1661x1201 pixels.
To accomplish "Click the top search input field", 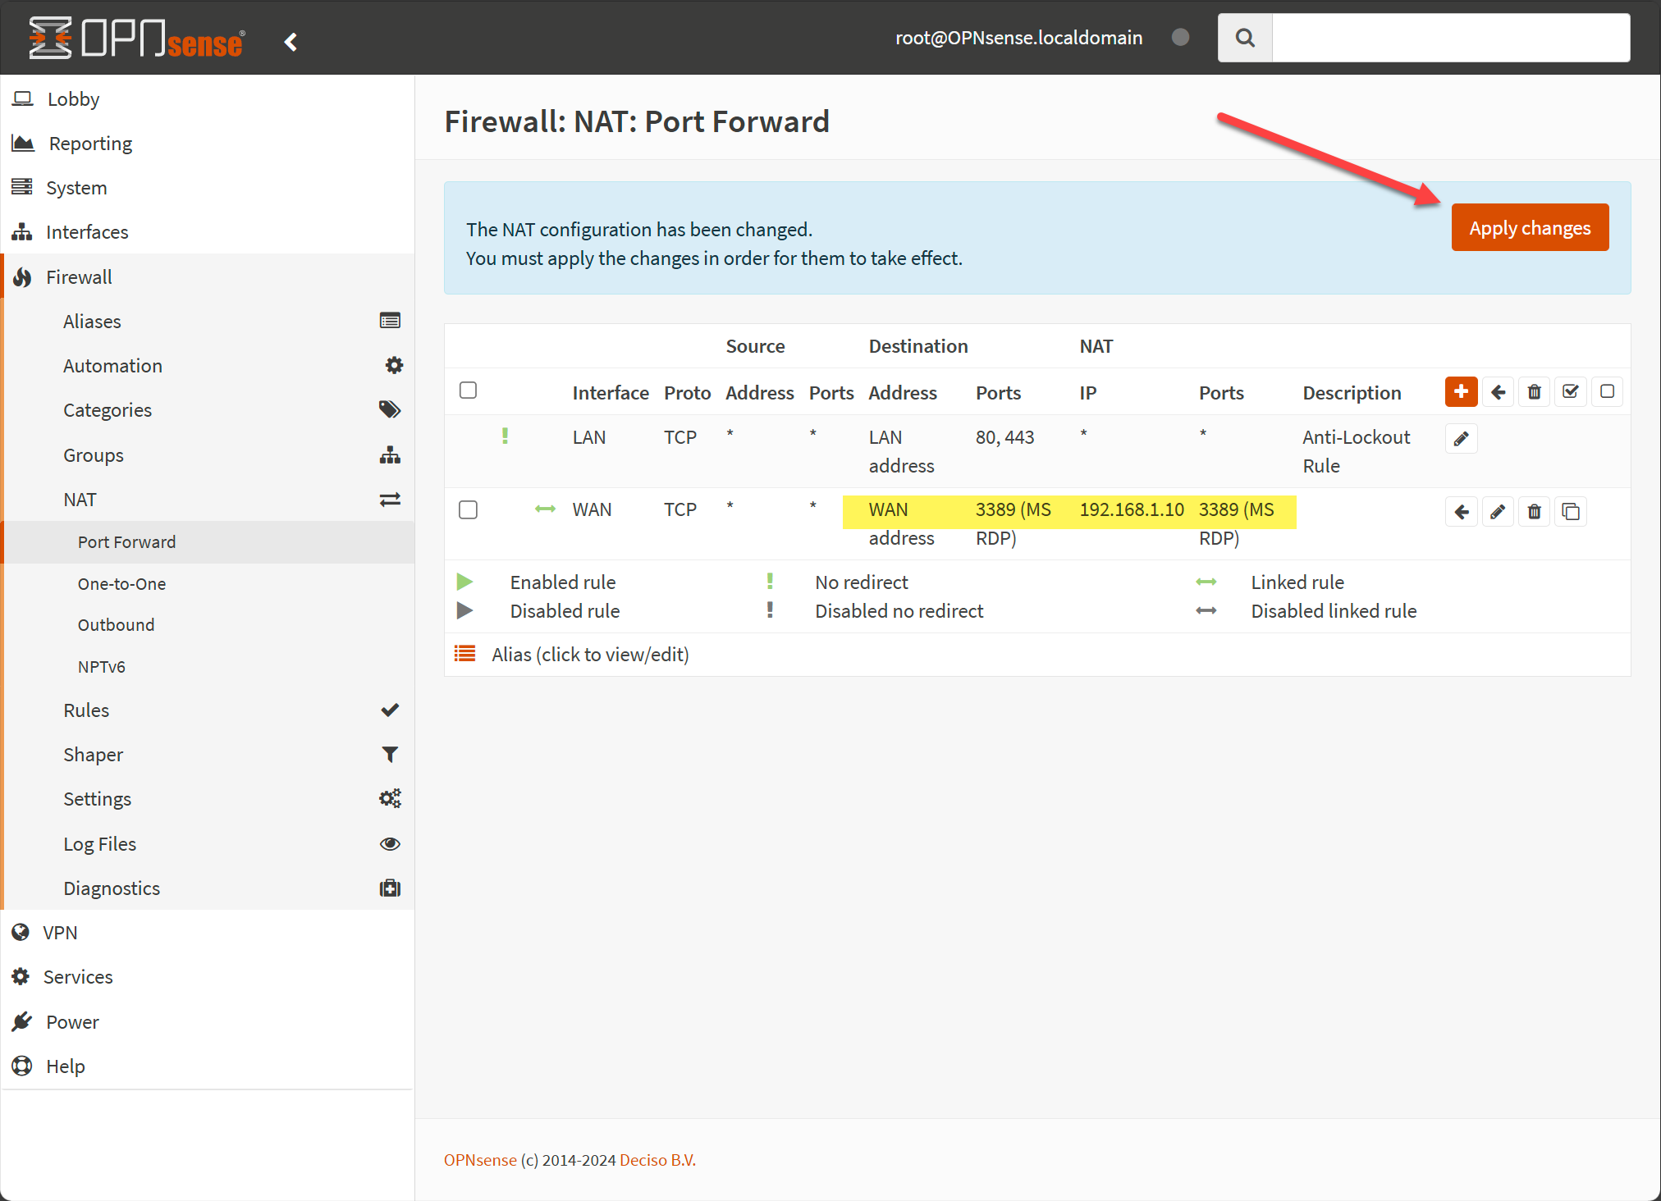I will 1450,38.
